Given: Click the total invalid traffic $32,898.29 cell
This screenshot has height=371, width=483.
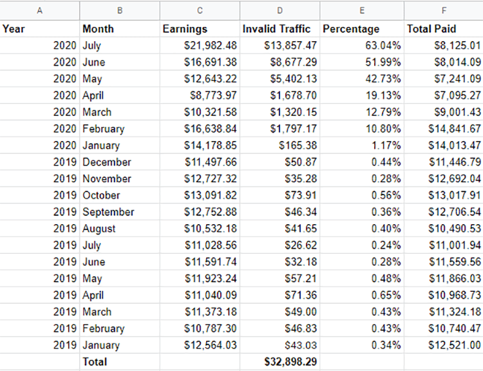Looking at the screenshot, I should 279,362.
